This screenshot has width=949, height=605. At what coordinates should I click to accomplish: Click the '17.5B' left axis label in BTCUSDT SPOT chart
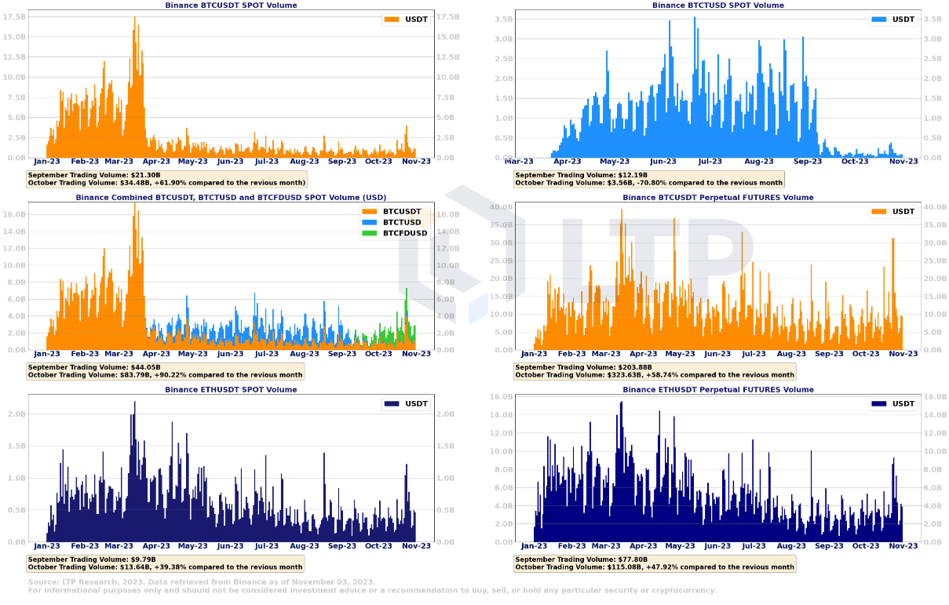14,16
